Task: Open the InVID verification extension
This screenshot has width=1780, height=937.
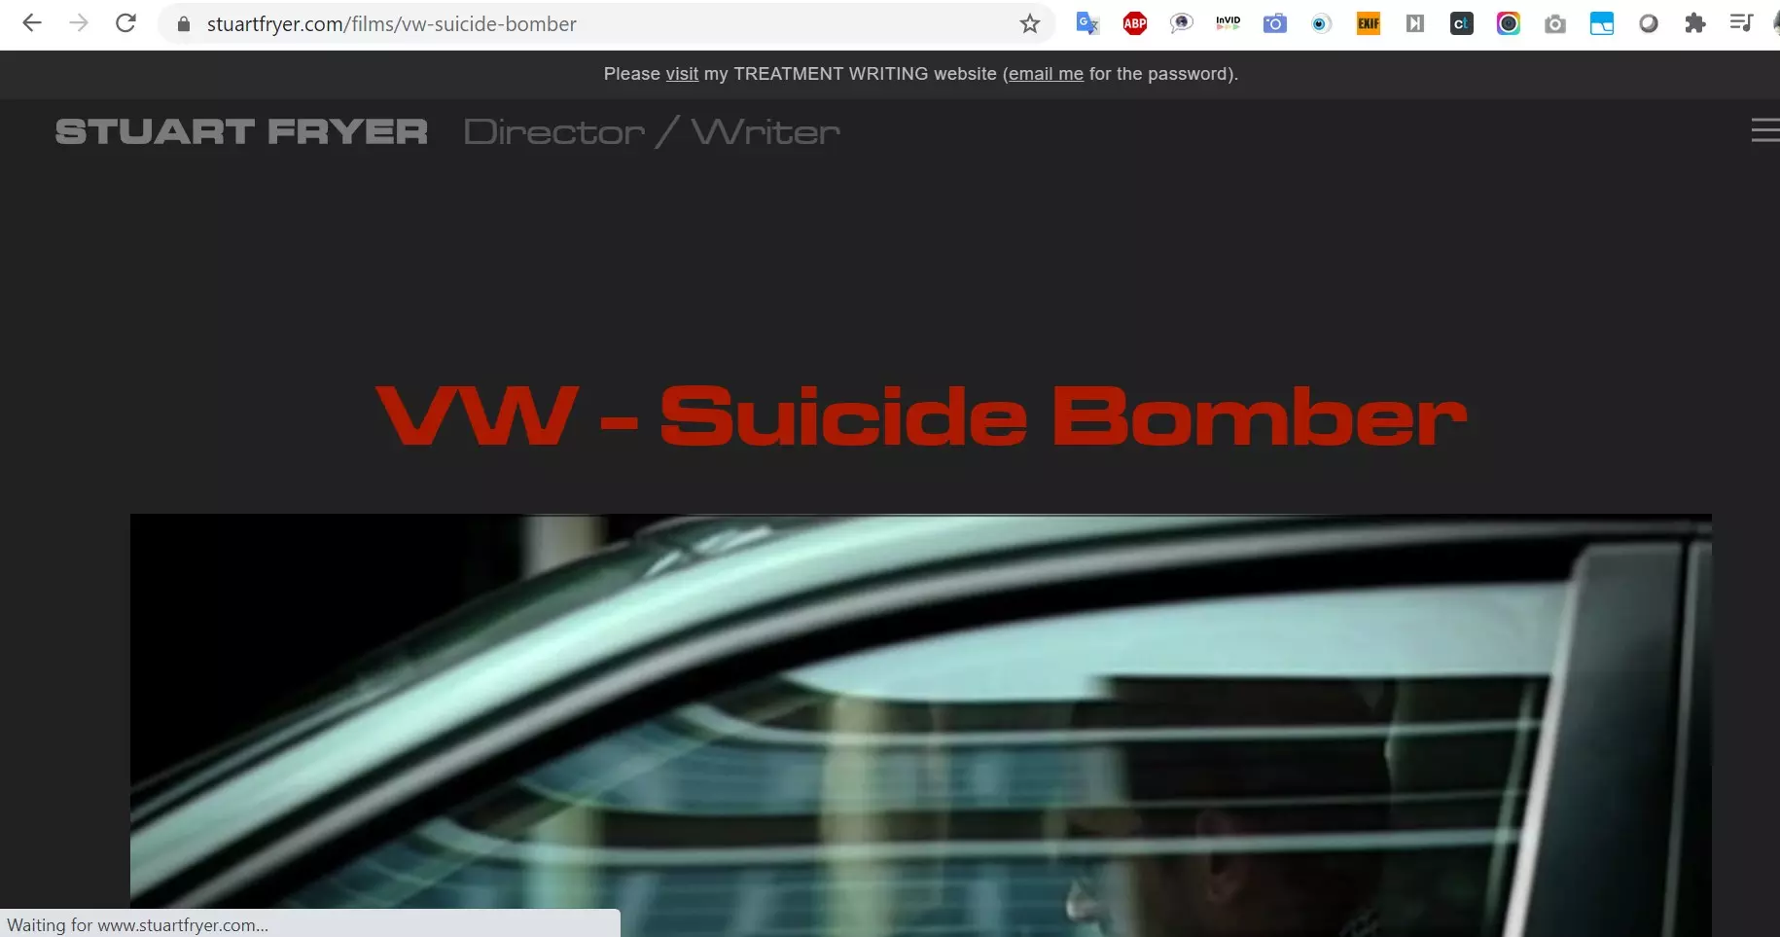Action: [x=1228, y=23]
